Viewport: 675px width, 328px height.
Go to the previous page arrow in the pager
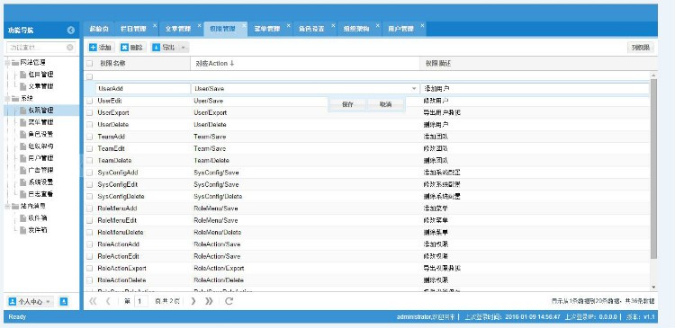(x=108, y=301)
